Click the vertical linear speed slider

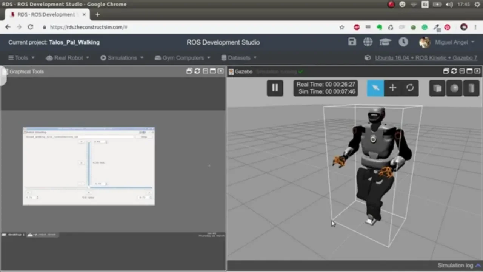pos(89,164)
